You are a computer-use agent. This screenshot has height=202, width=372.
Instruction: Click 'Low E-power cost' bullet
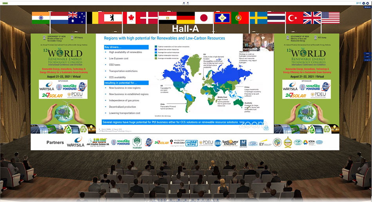pyautogui.click(x=119, y=59)
